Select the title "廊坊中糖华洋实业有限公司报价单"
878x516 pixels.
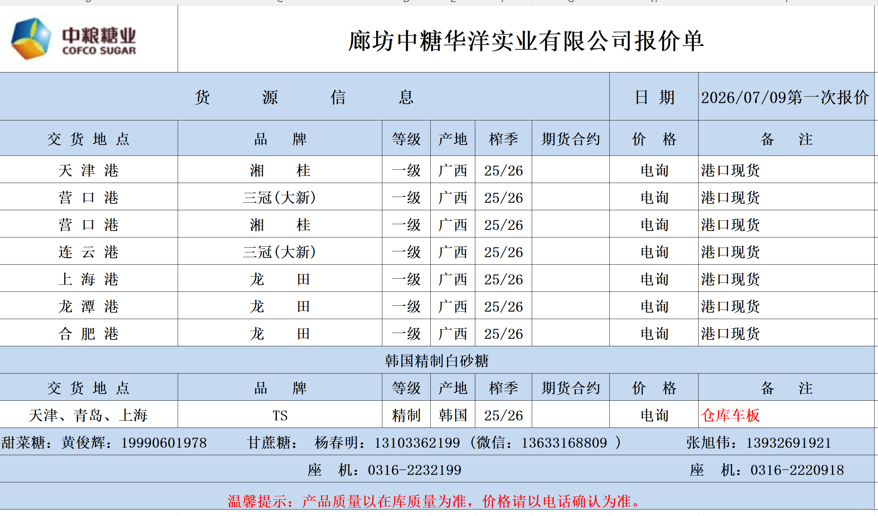tap(526, 41)
